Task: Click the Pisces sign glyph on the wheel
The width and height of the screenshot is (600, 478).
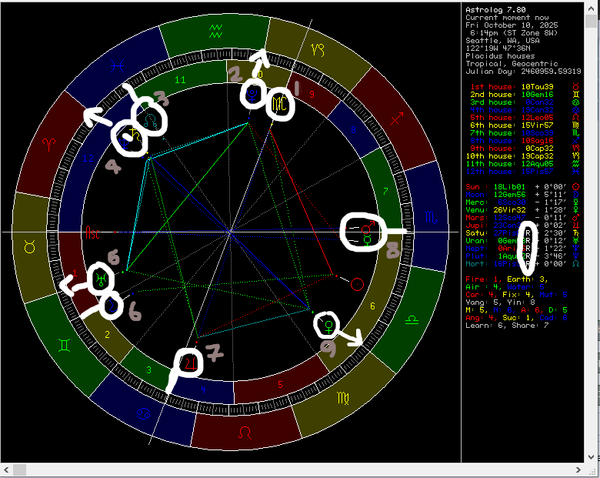Action: (x=118, y=65)
